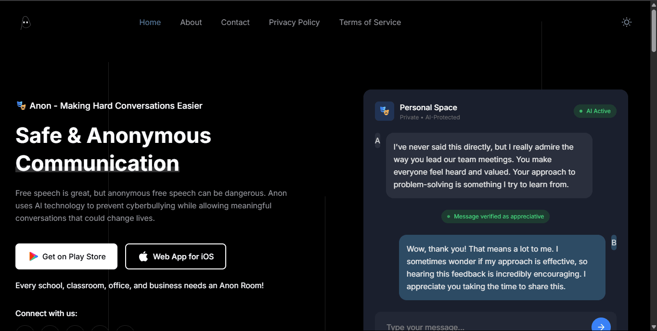Click the AI Active status badge

pyautogui.click(x=595, y=111)
